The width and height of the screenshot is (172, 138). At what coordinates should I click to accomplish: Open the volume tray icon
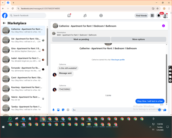[x=153, y=130]
